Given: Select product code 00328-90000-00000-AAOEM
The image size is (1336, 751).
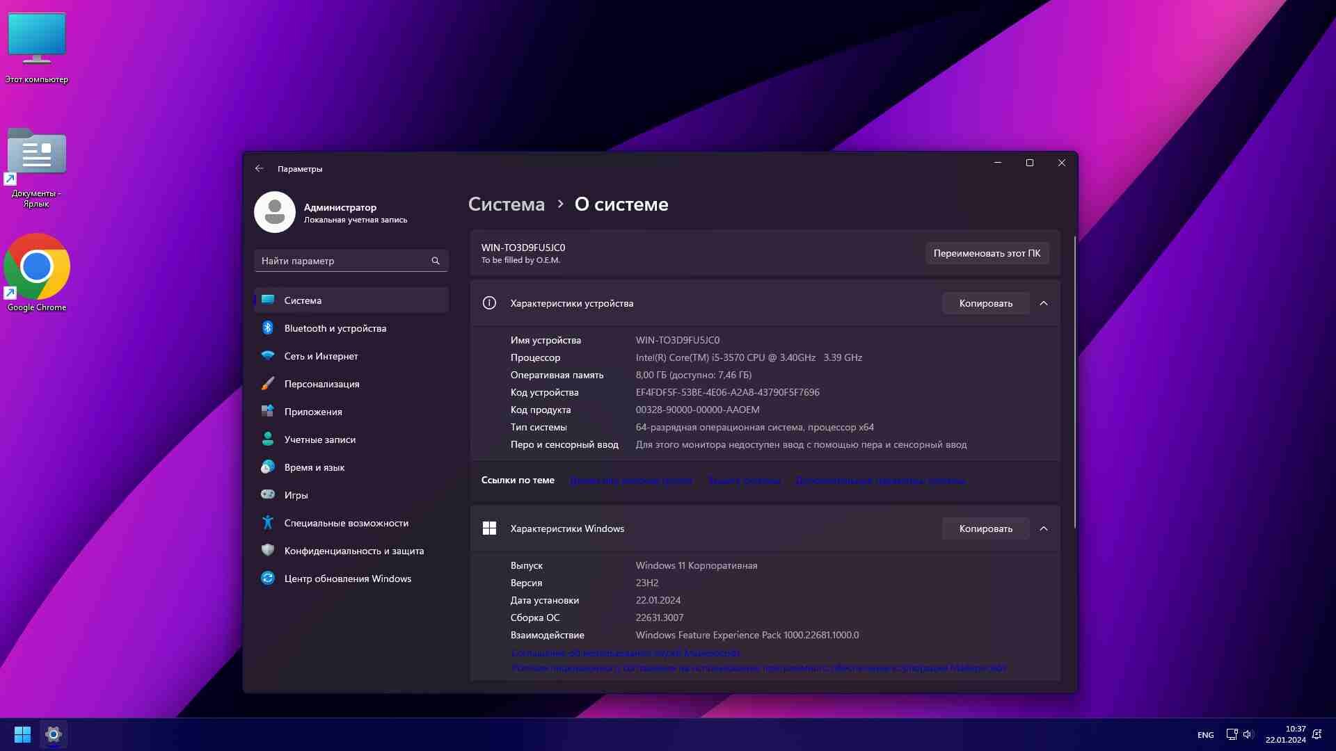Looking at the screenshot, I should coord(697,410).
